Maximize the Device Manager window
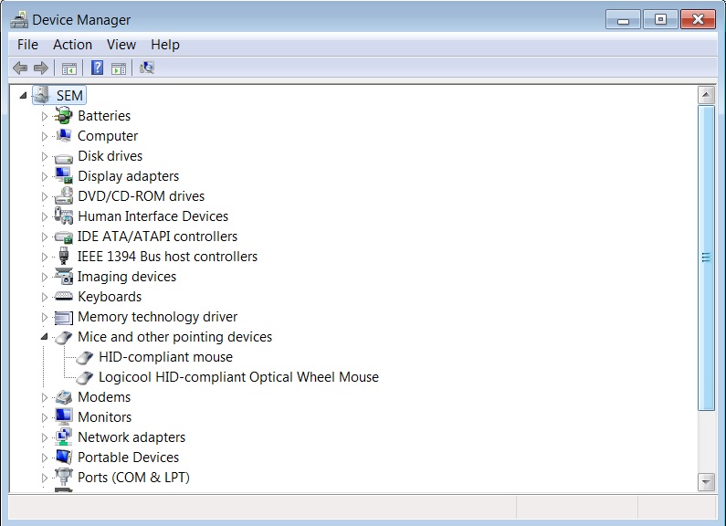 click(660, 19)
